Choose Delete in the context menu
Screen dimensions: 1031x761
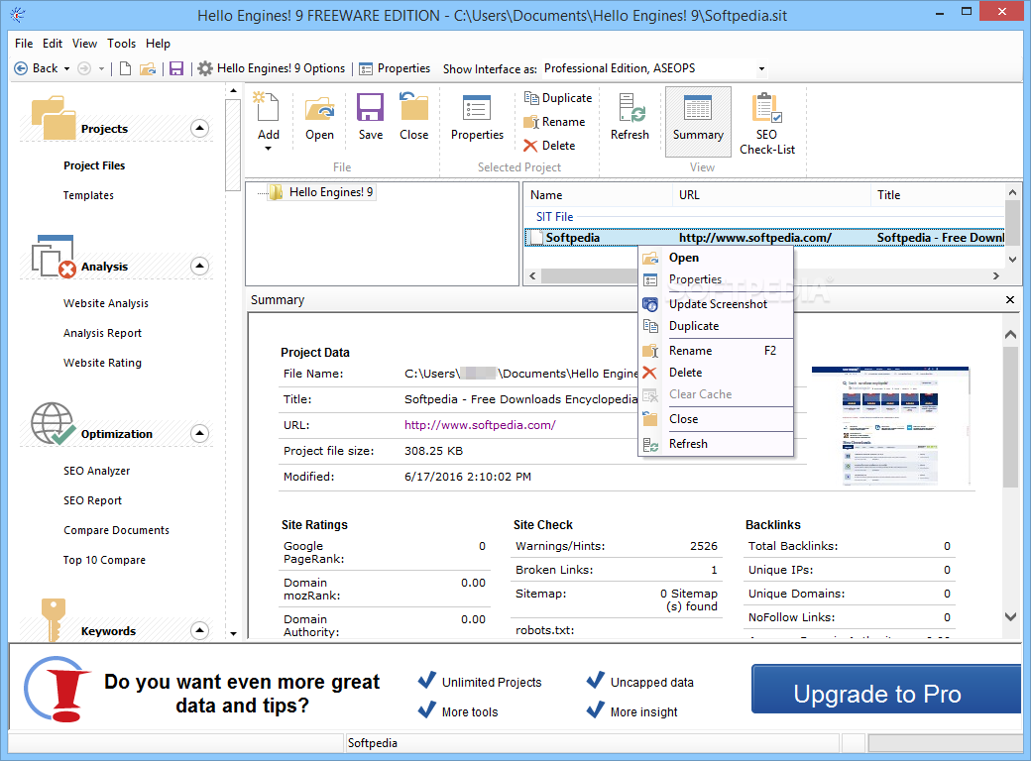coord(716,373)
